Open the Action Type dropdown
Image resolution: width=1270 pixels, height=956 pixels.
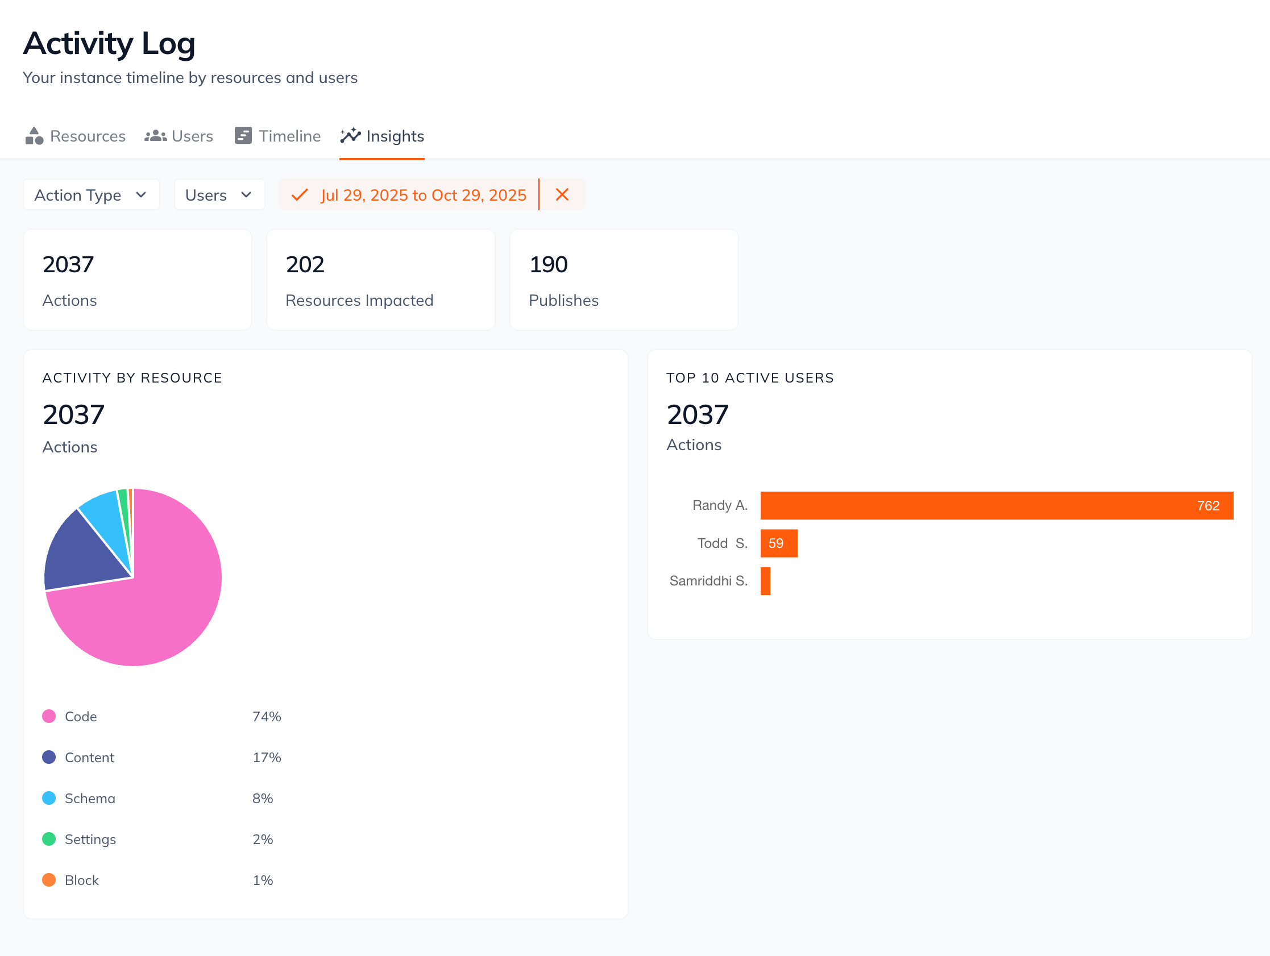[x=91, y=195]
